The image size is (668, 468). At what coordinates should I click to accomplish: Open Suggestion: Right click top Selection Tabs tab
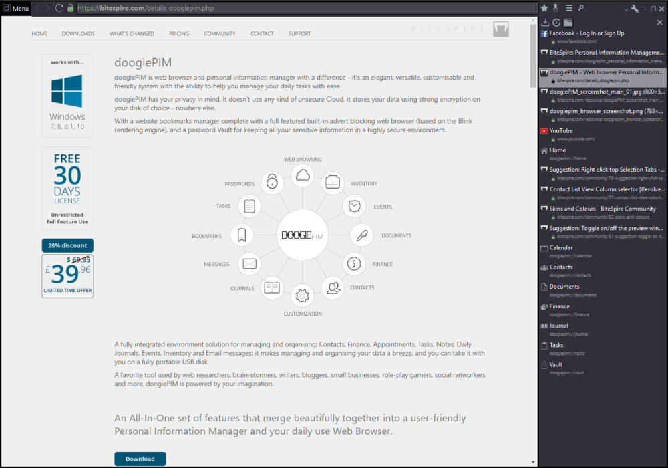coord(603,174)
